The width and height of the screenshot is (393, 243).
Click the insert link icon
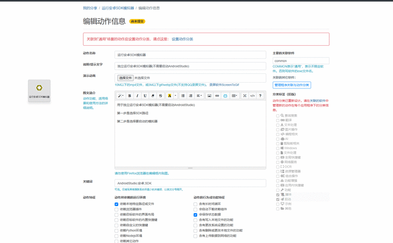point(217,96)
